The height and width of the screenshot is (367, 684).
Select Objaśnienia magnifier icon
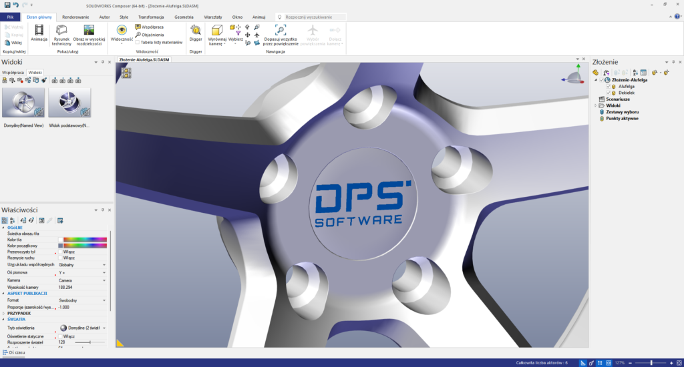click(137, 35)
